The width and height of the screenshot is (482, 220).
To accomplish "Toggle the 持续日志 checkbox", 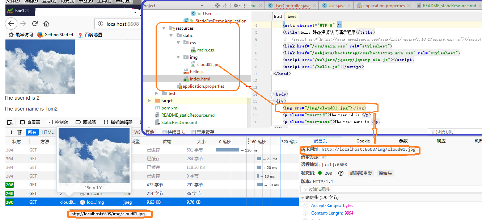I will click(164, 132).
